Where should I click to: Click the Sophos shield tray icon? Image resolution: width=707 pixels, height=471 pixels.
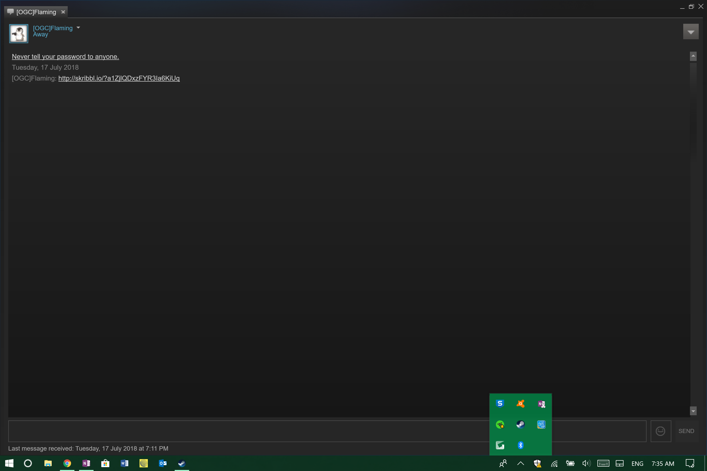(x=500, y=404)
